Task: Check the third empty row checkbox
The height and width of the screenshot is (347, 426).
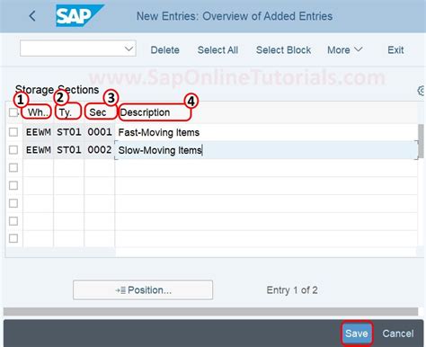Action: point(13,203)
